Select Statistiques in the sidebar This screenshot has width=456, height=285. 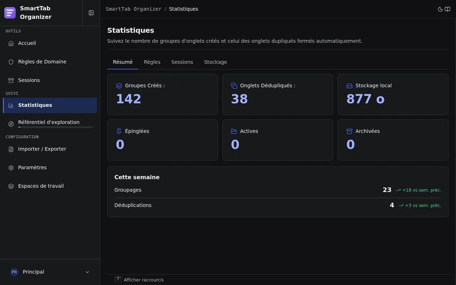pyautogui.click(x=50, y=105)
